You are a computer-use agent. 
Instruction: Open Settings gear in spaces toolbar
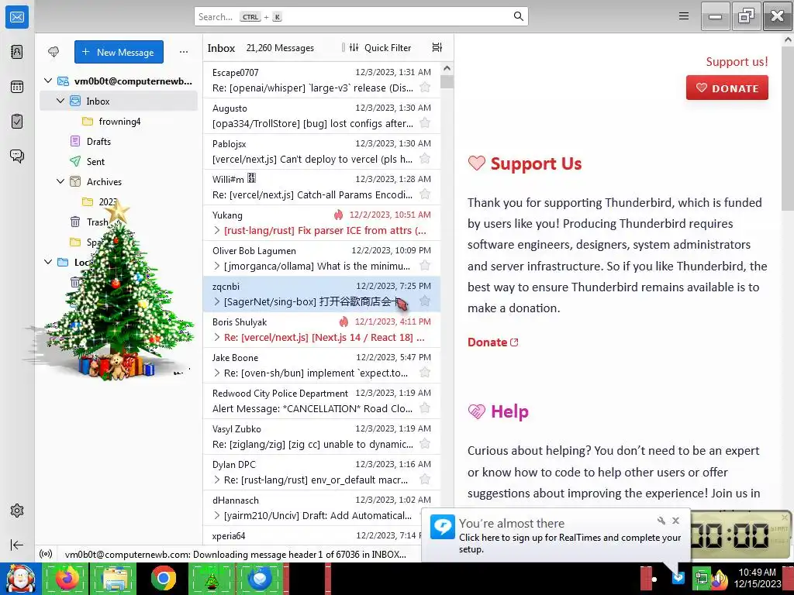click(x=17, y=511)
